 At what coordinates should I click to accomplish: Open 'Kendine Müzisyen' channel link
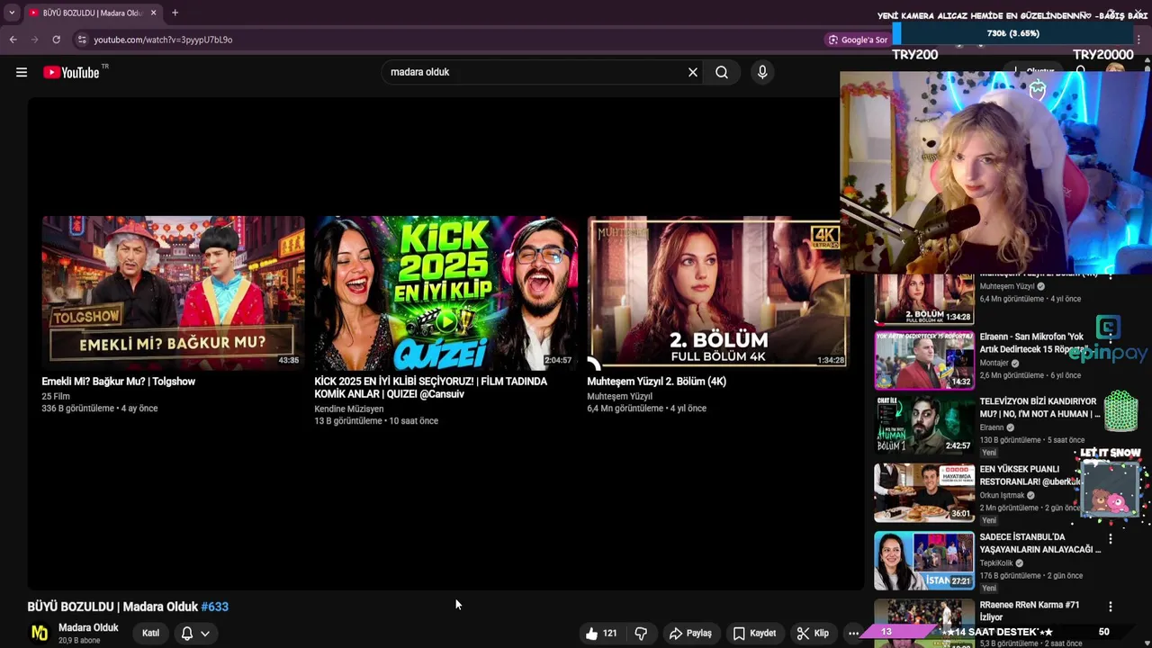(x=348, y=409)
